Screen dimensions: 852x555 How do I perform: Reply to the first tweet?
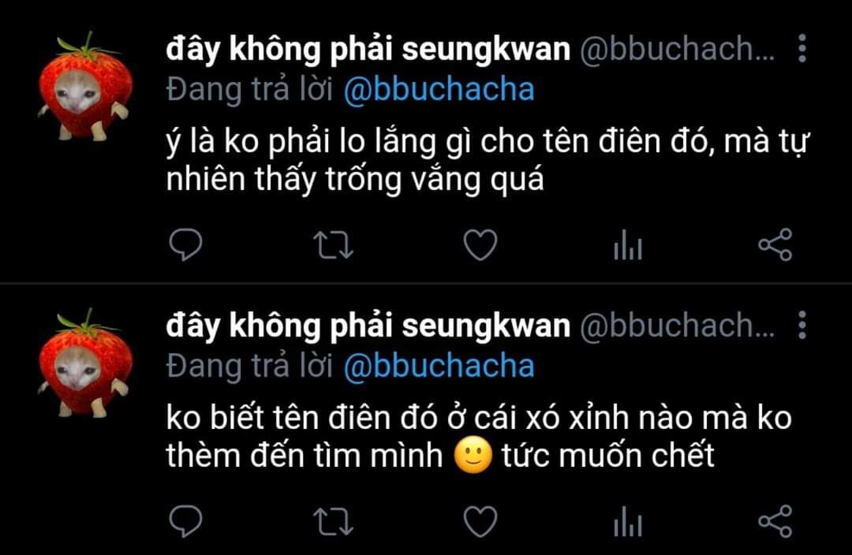coord(186,244)
